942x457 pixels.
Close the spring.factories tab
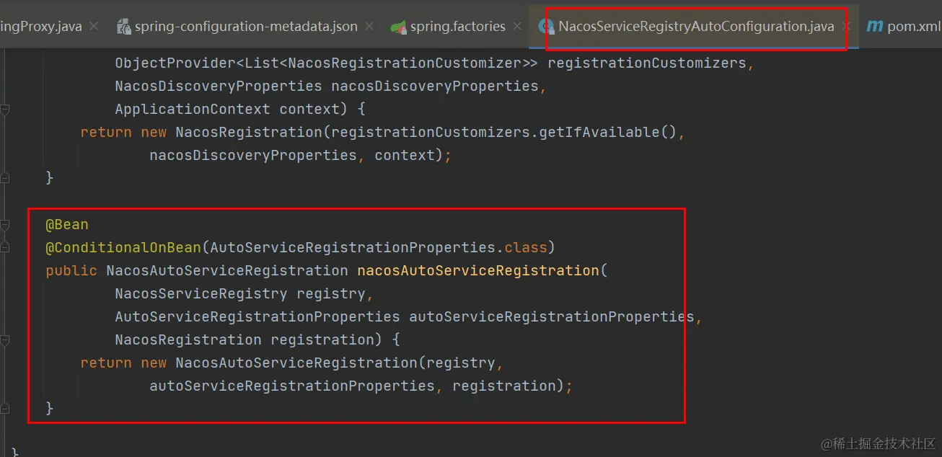coord(518,27)
